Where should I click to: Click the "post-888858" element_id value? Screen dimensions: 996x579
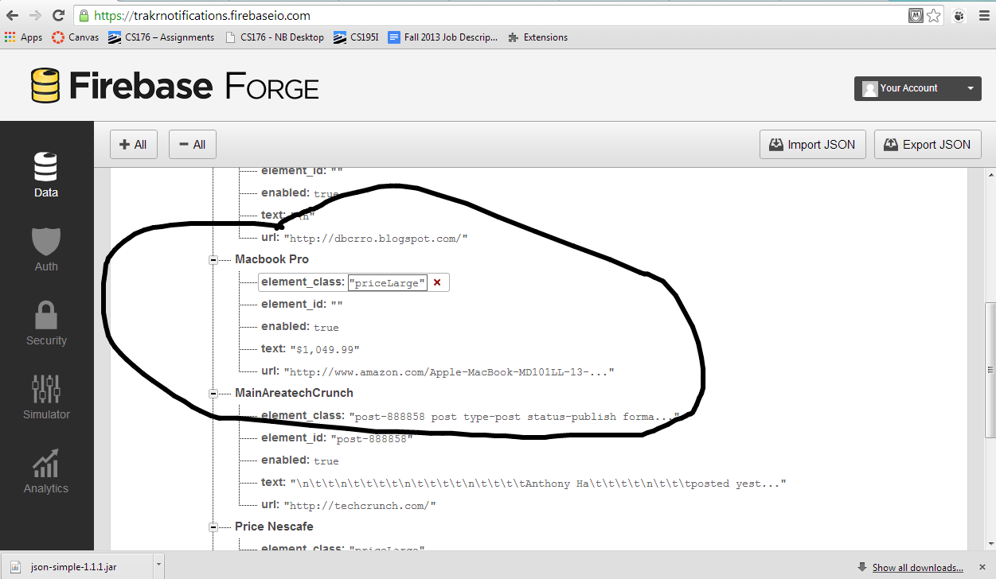(371, 438)
